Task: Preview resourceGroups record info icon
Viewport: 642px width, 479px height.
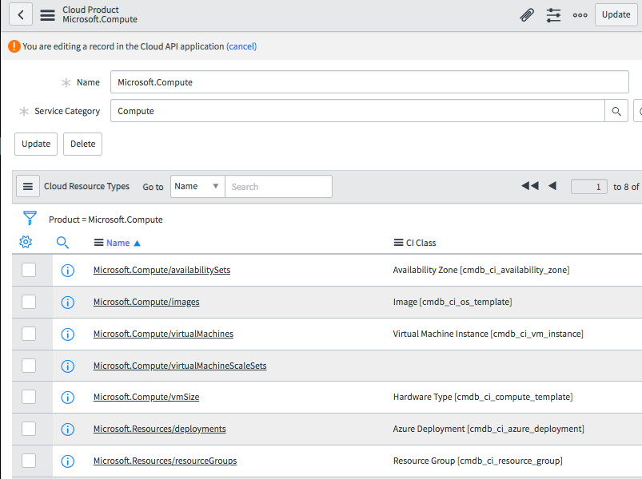Action: tap(67, 461)
